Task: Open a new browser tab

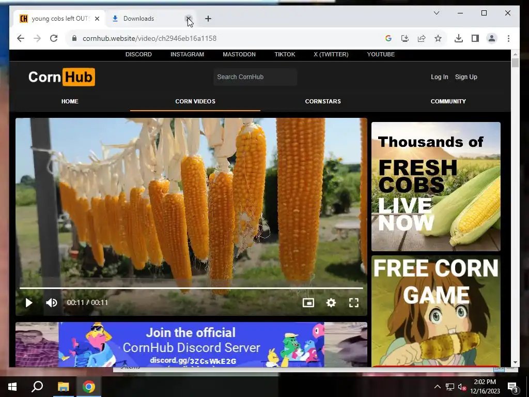Action: pos(208,19)
